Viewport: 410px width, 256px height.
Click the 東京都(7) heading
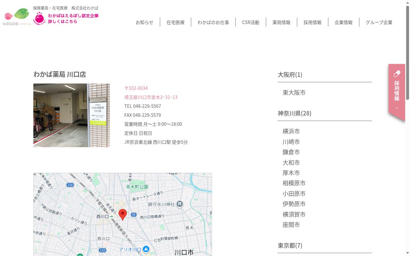coord(290,245)
